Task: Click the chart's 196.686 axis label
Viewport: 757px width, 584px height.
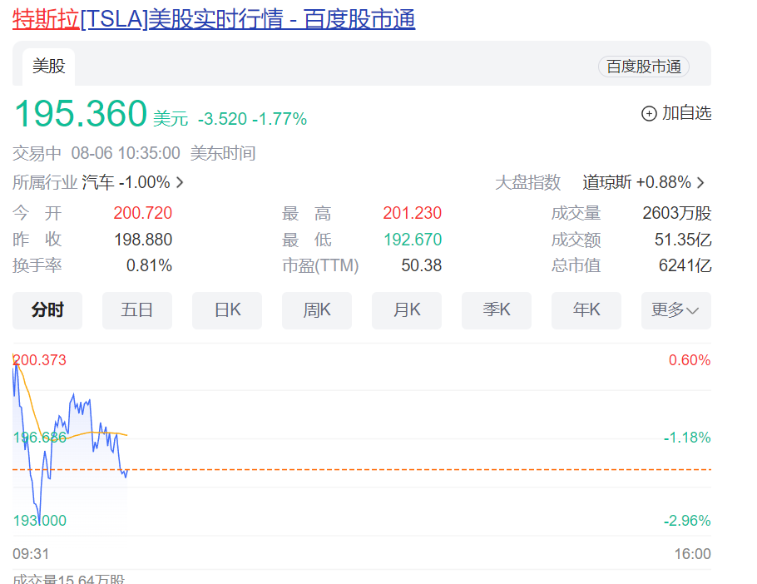Action: 40,438
